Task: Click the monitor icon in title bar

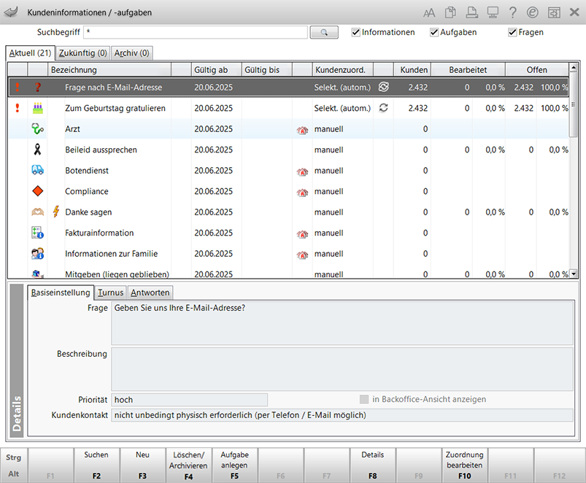Action: (x=493, y=12)
